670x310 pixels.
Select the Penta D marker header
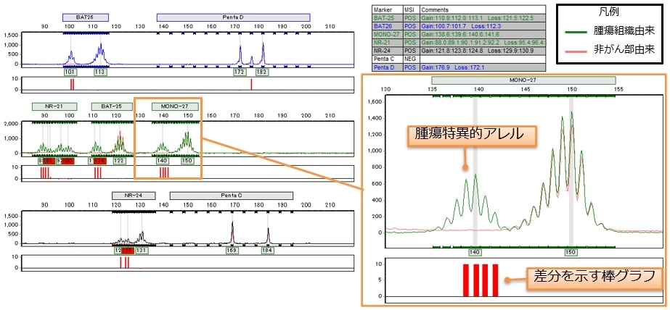234,17
